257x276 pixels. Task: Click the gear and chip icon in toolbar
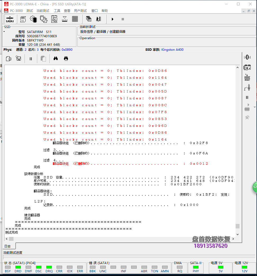(x=33, y=19)
